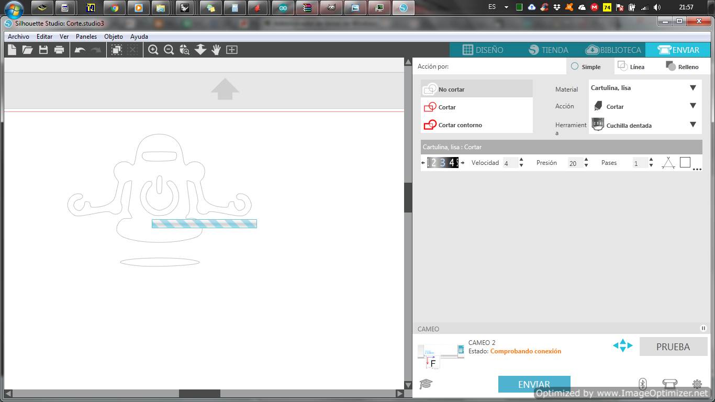The image size is (715, 402).
Task: Pause the CAMEO job with pause icon
Action: (703, 328)
